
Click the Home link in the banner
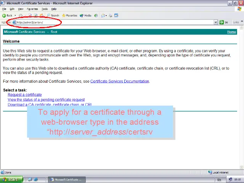(231, 32)
